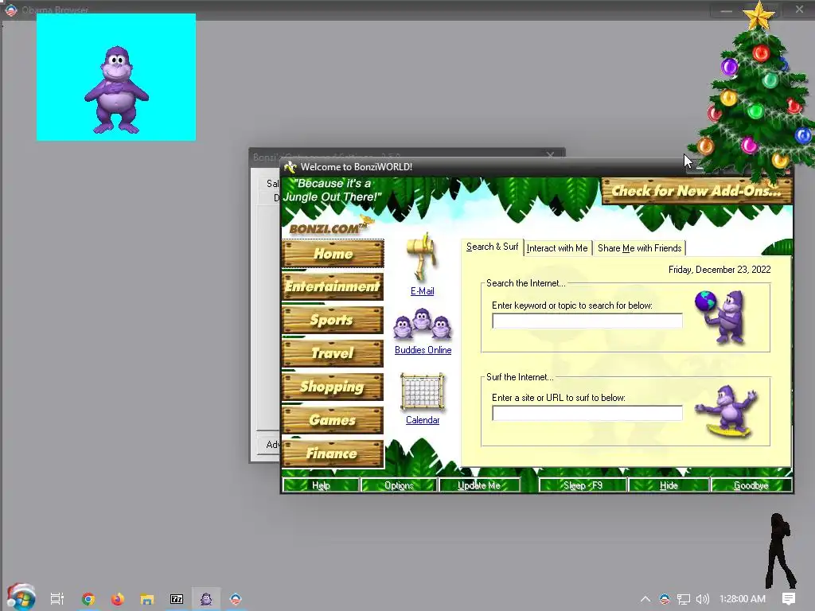Open Task View on the taskbar

pos(57,598)
